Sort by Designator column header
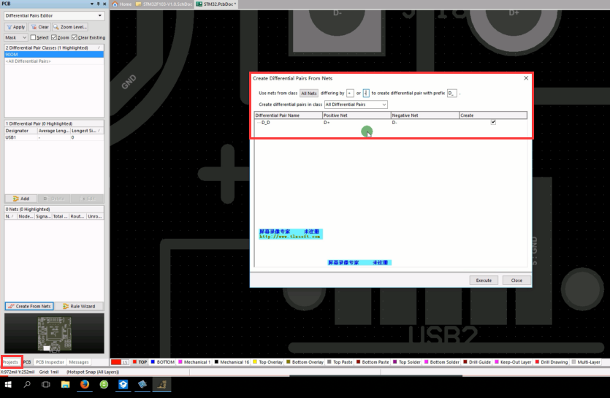Screen dimensions: 610x398 point(20,131)
